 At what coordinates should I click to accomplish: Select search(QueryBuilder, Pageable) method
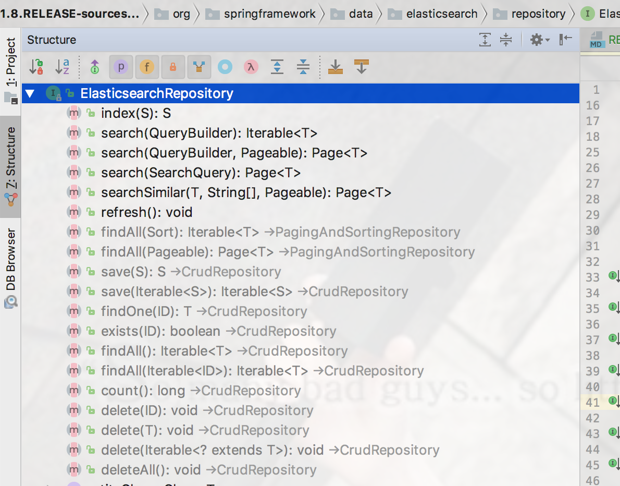click(301, 153)
